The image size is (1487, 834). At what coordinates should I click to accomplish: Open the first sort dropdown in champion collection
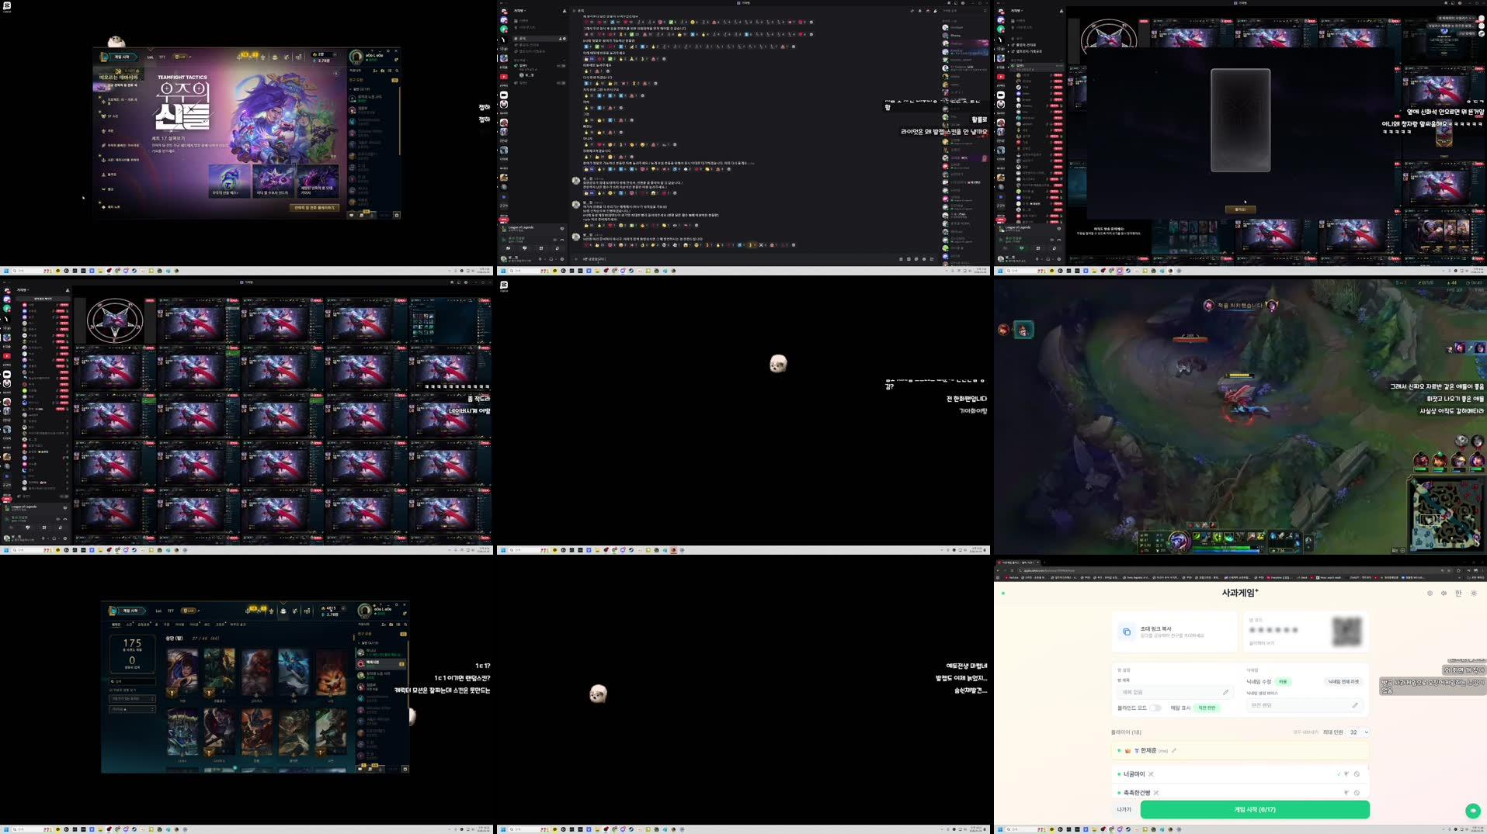(x=132, y=699)
